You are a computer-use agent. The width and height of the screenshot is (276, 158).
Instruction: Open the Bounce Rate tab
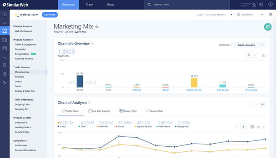pyautogui.click(x=154, y=111)
